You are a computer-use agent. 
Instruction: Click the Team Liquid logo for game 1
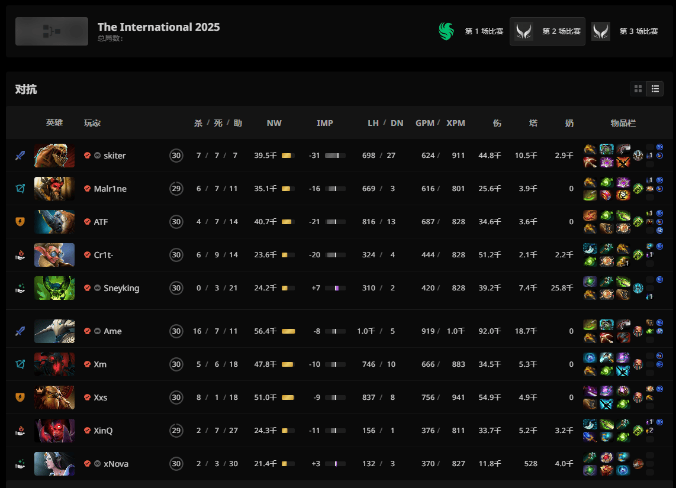[446, 31]
